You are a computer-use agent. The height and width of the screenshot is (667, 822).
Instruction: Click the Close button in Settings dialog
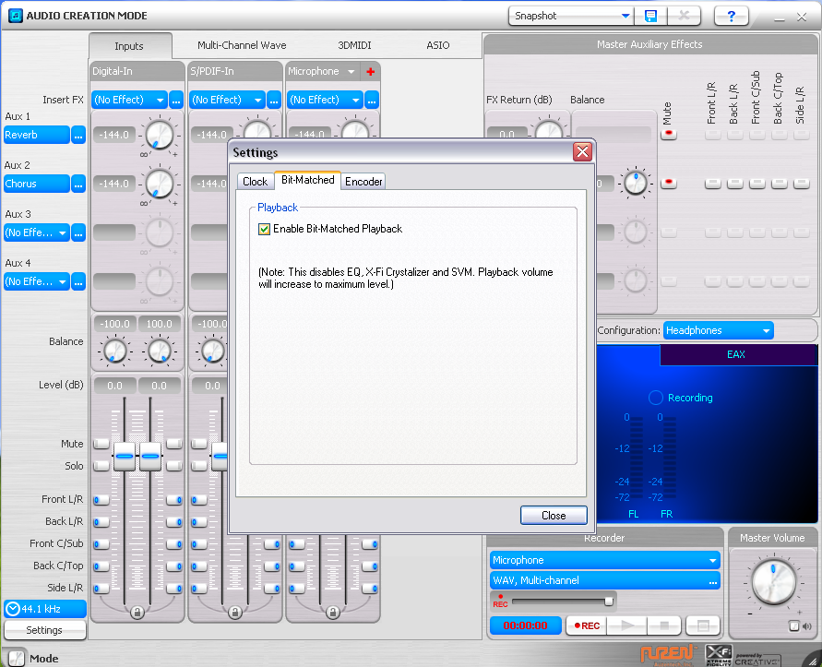point(554,516)
